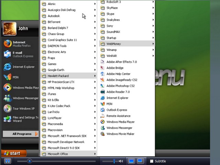This screenshot has width=220, height=165.
Task: Click the start button
Action: 14,153
